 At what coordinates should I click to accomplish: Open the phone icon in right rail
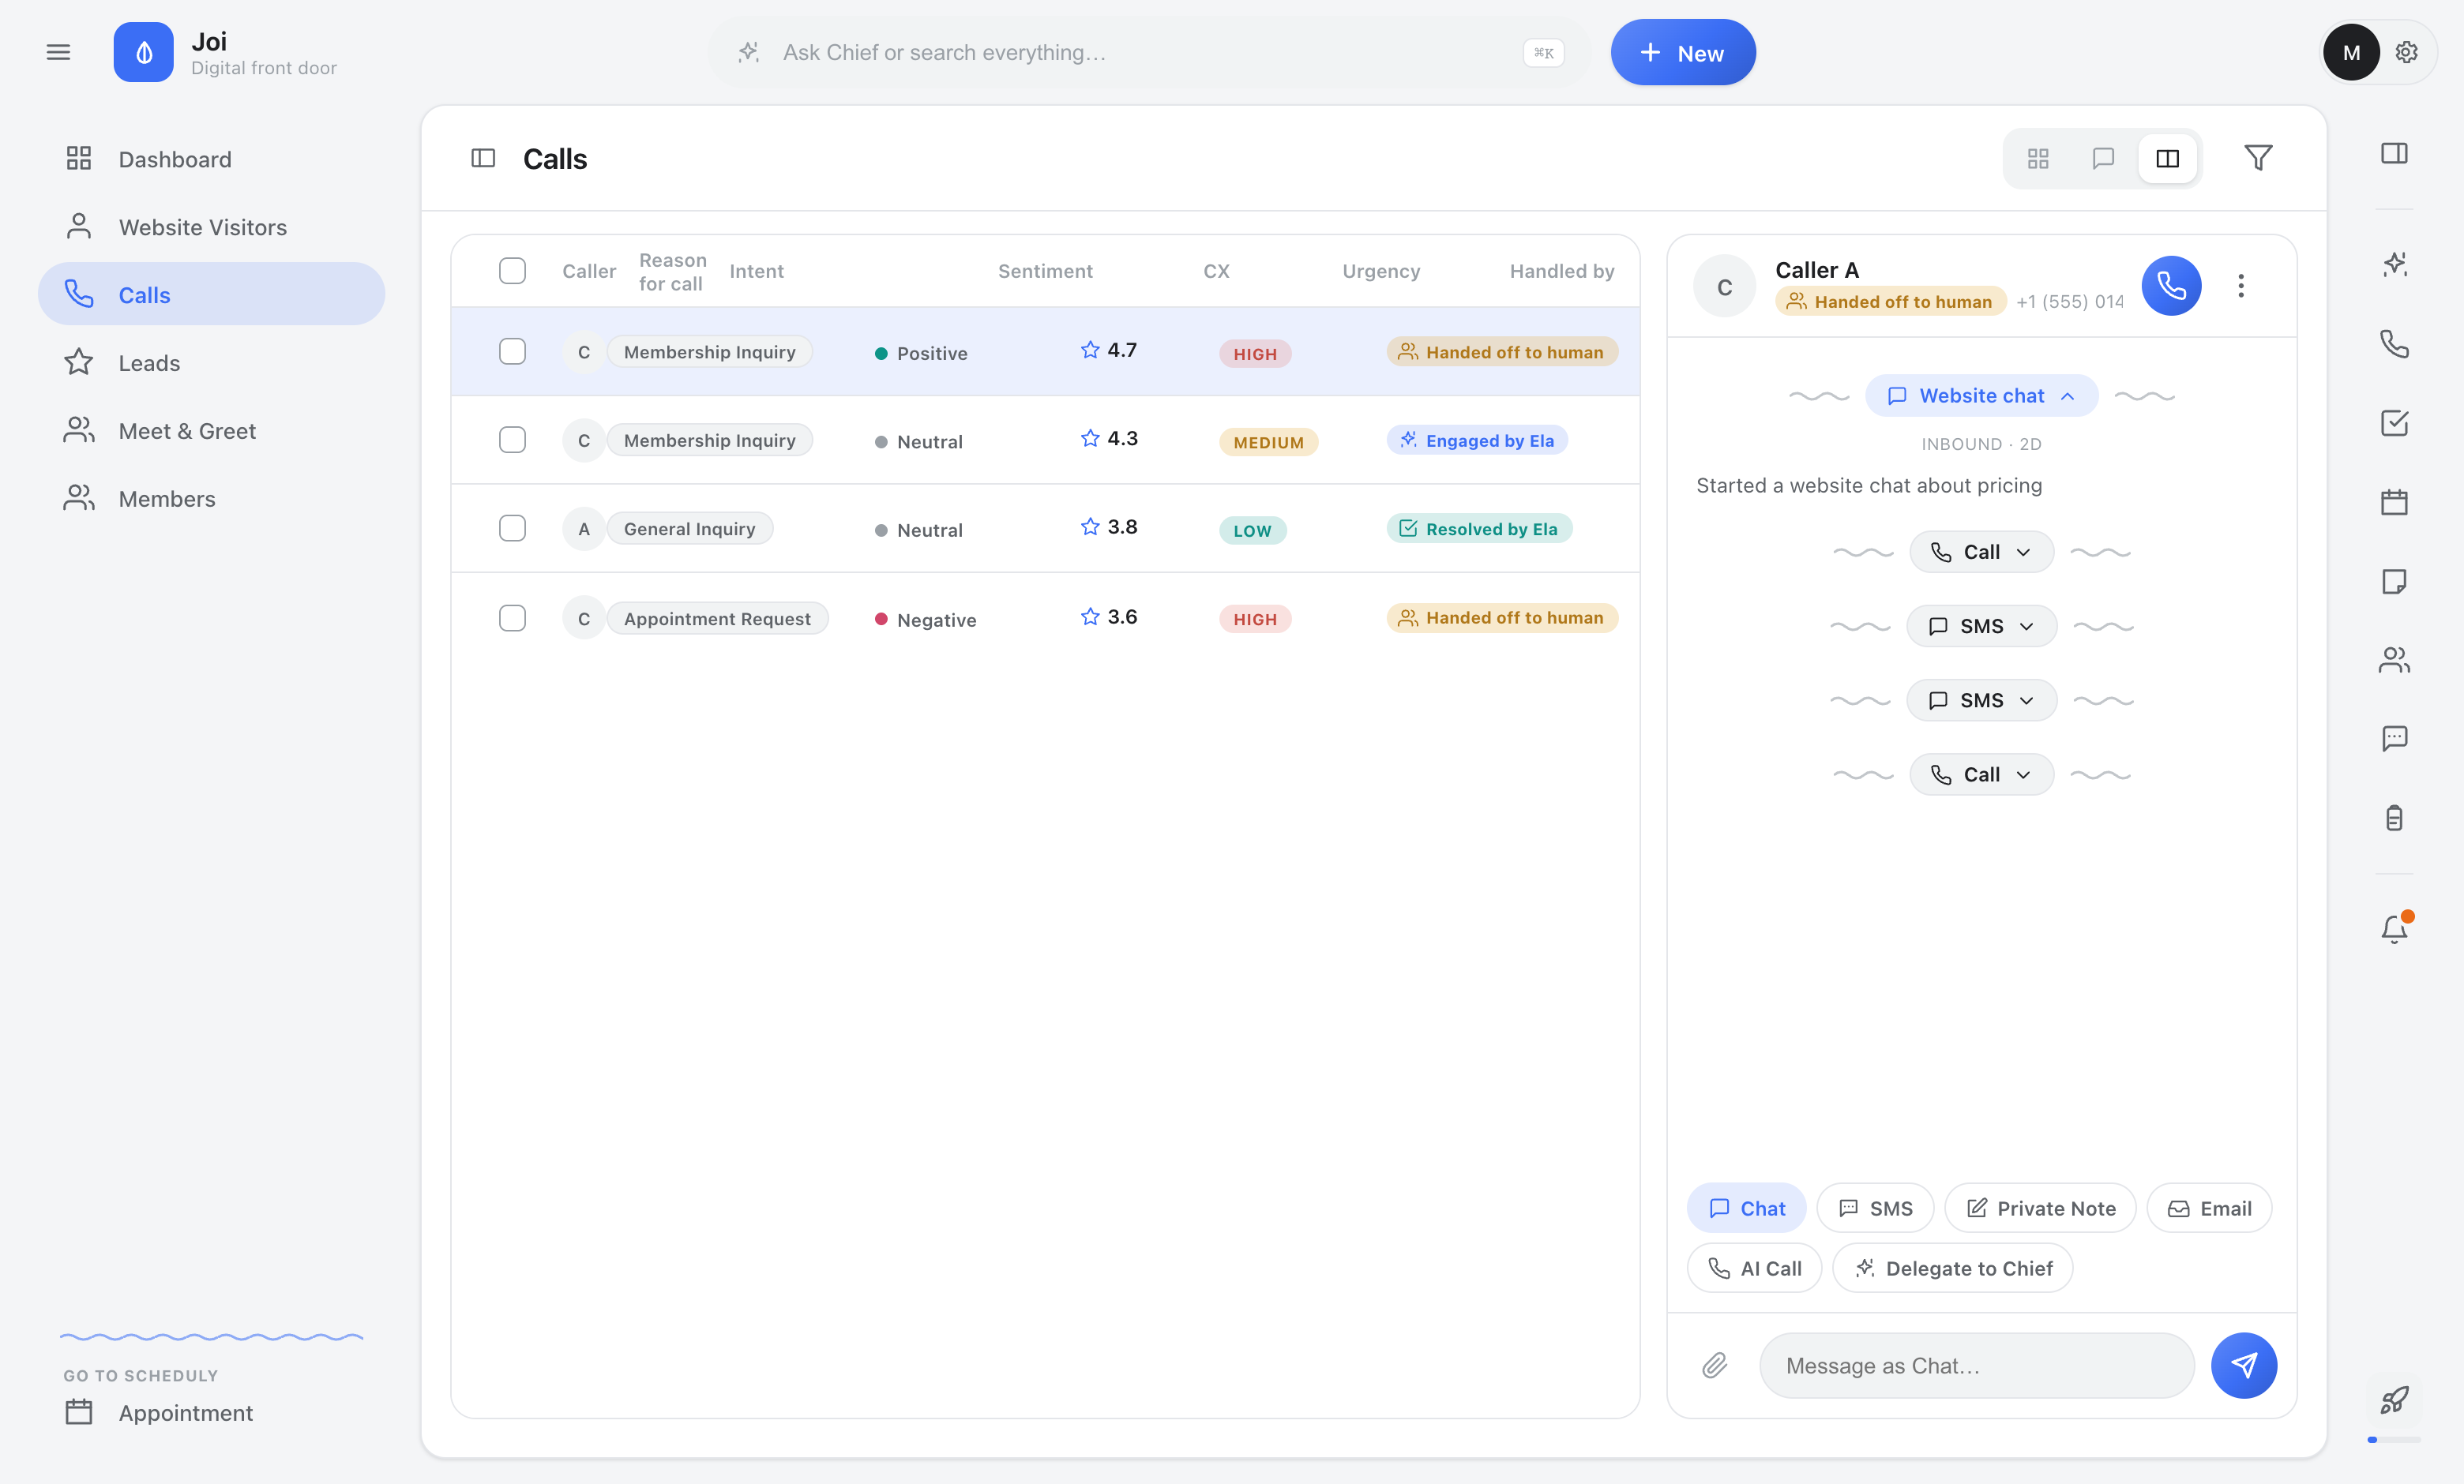tap(2394, 344)
